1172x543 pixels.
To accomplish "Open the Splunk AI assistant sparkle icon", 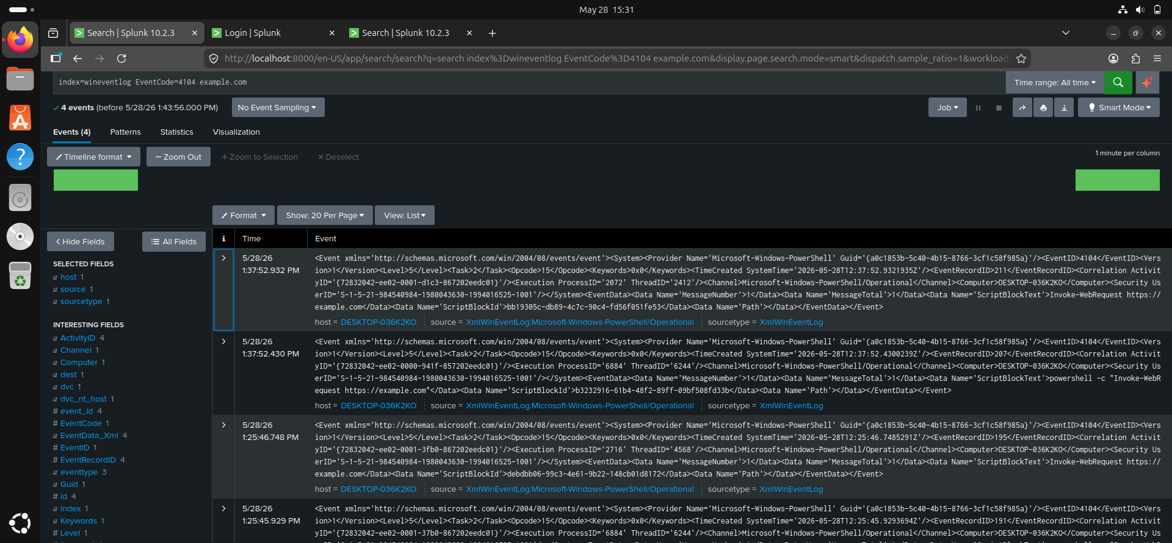I will tap(1147, 82).
